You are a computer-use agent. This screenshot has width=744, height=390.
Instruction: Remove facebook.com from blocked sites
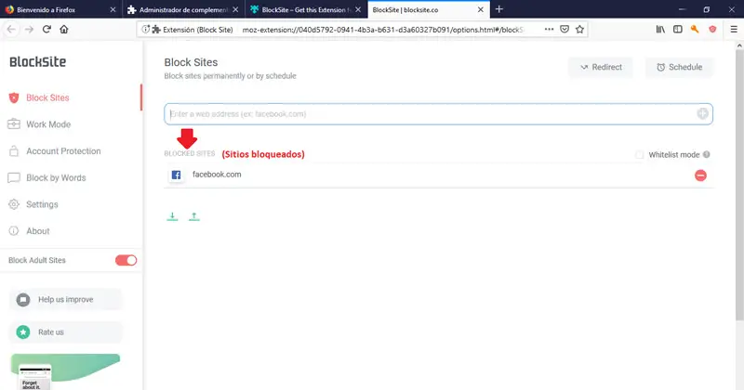[700, 175]
